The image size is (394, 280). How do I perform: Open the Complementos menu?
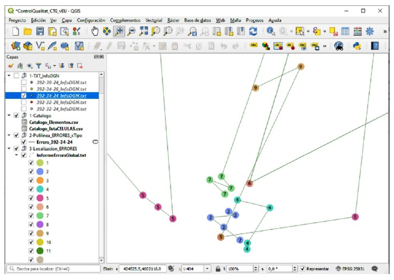(125, 20)
